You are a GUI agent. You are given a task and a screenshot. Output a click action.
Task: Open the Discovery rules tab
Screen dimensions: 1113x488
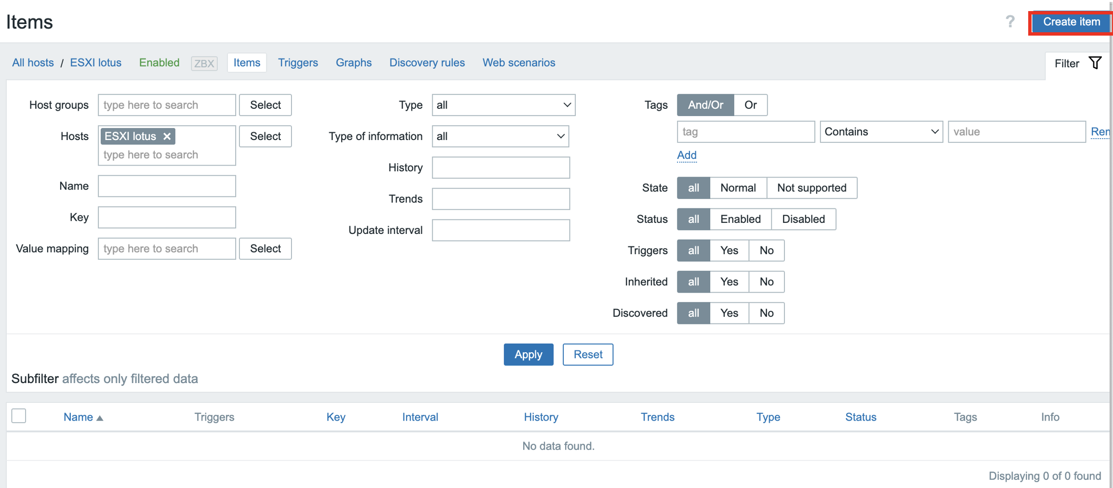[x=427, y=63]
